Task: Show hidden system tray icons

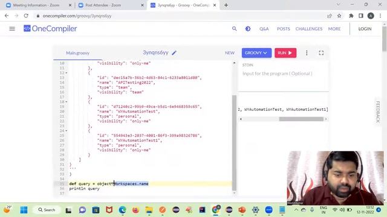Action: tap(296, 210)
